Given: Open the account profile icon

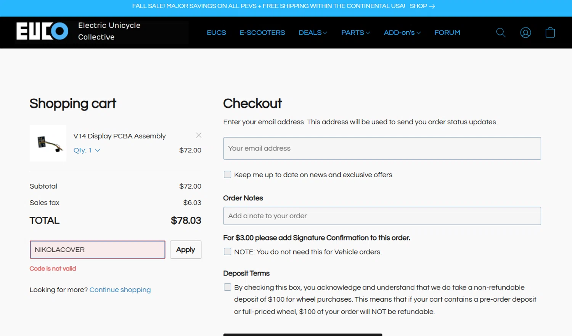Looking at the screenshot, I should tap(525, 33).
